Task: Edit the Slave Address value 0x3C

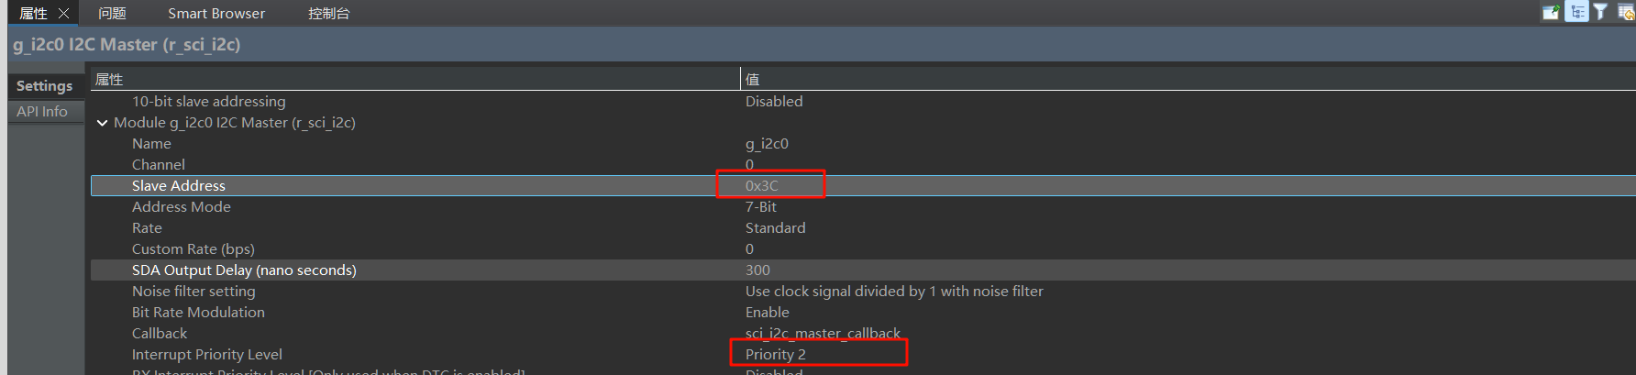Action: coord(761,185)
